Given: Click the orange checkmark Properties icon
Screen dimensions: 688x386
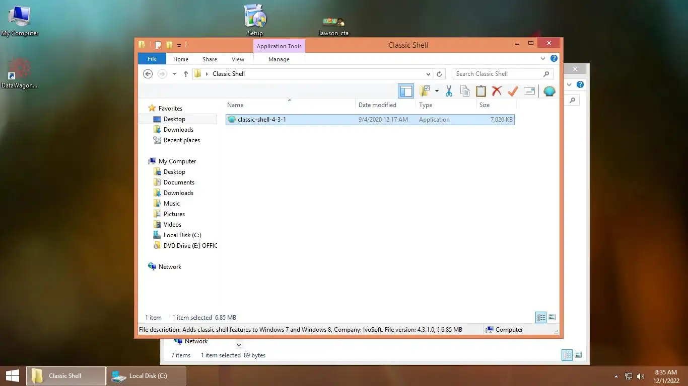Looking at the screenshot, I should tap(513, 91).
